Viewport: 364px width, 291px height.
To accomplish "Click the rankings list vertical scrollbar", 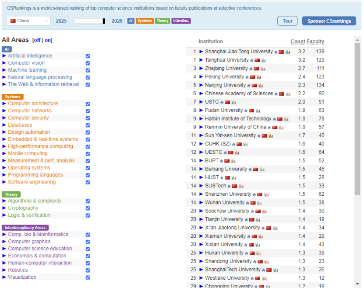I will click(x=357, y=131).
